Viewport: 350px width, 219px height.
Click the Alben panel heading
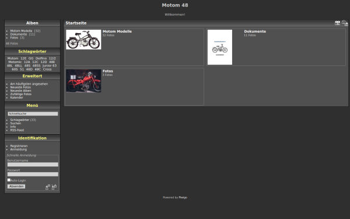(32, 23)
